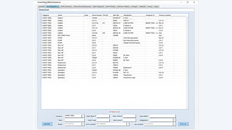Click the Print List button
Screen dimensions: 232x130
(x=183, y=124)
